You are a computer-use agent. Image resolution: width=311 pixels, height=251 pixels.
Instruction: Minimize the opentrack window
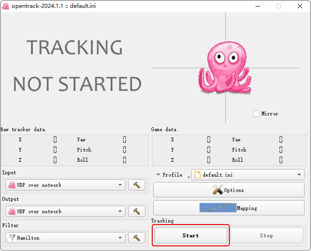pyautogui.click(x=257, y=6)
